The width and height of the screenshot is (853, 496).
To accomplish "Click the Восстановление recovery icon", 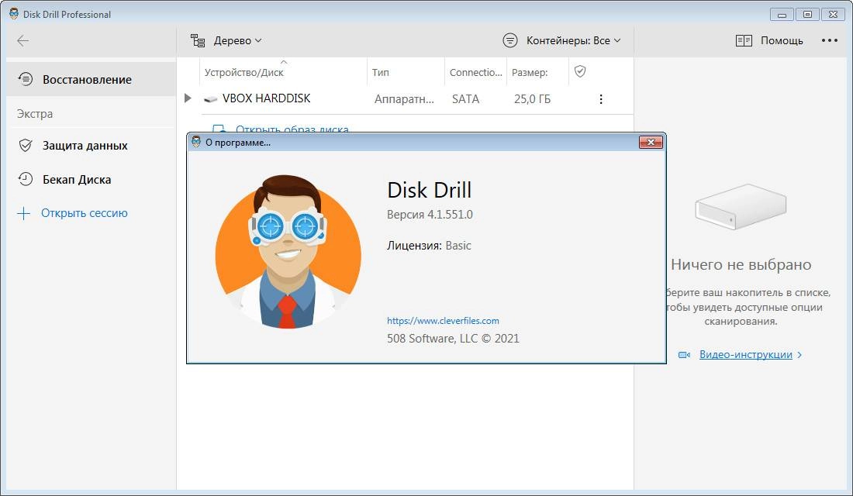I will [x=26, y=79].
